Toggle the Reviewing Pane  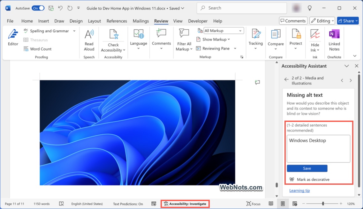point(213,49)
